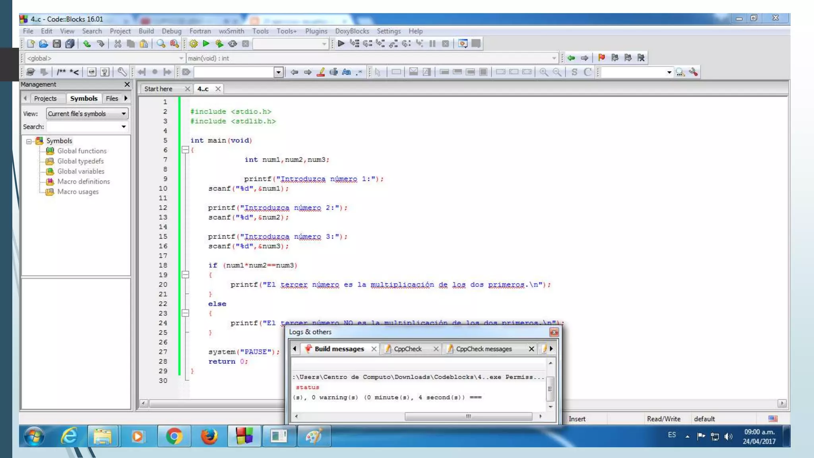Collapse the Symbols tree node

pyautogui.click(x=29, y=141)
